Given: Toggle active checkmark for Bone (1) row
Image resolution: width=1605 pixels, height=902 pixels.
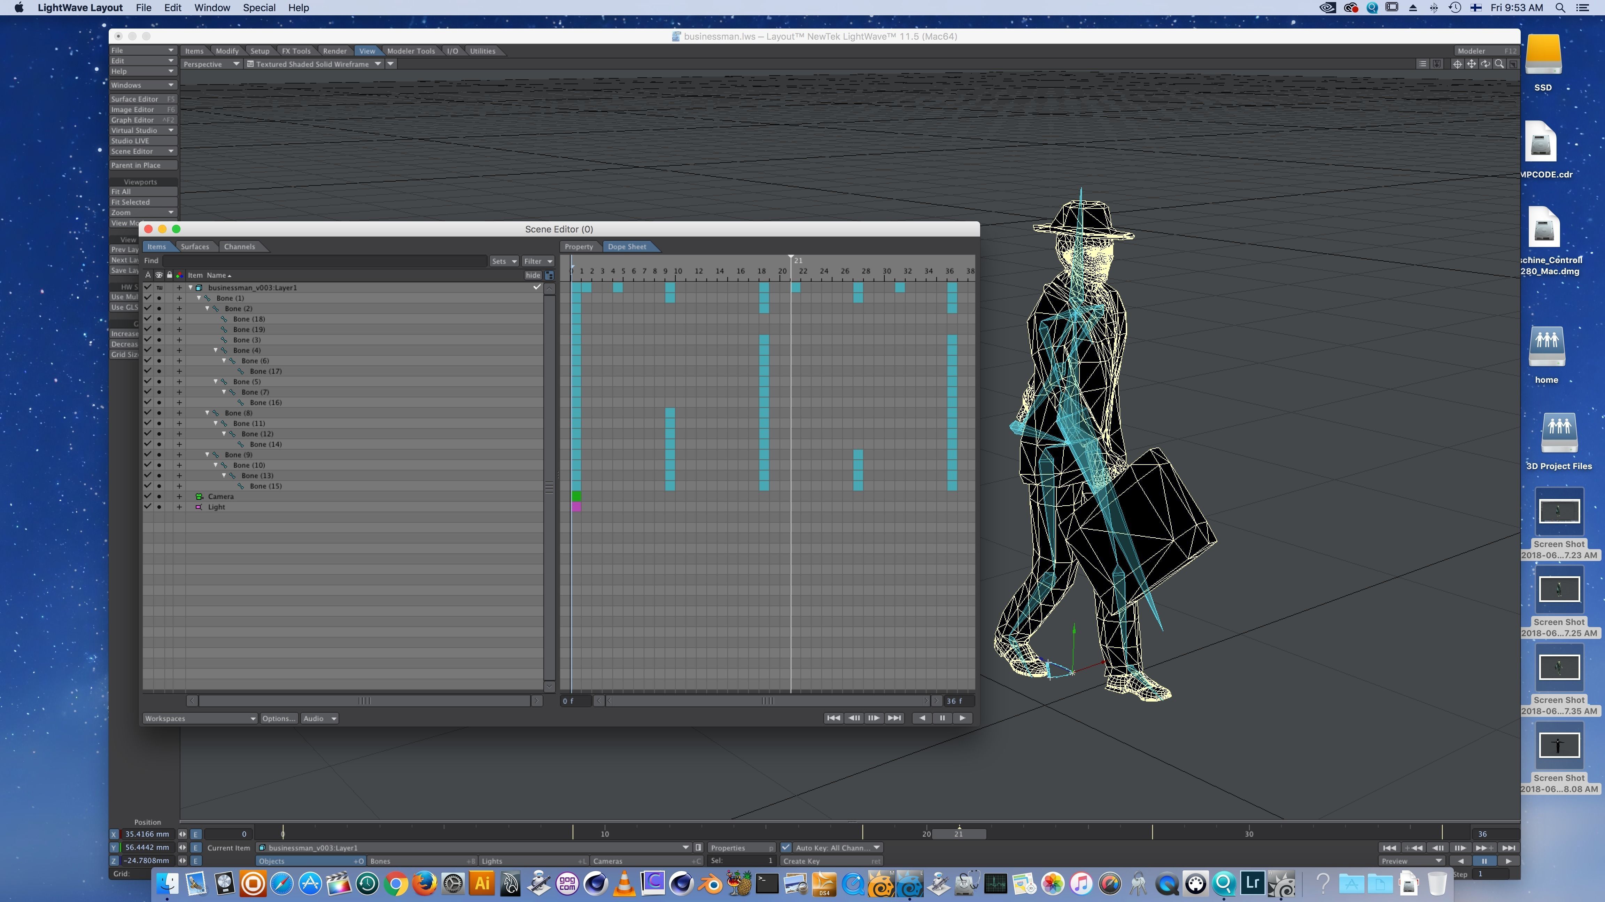Looking at the screenshot, I should [148, 298].
